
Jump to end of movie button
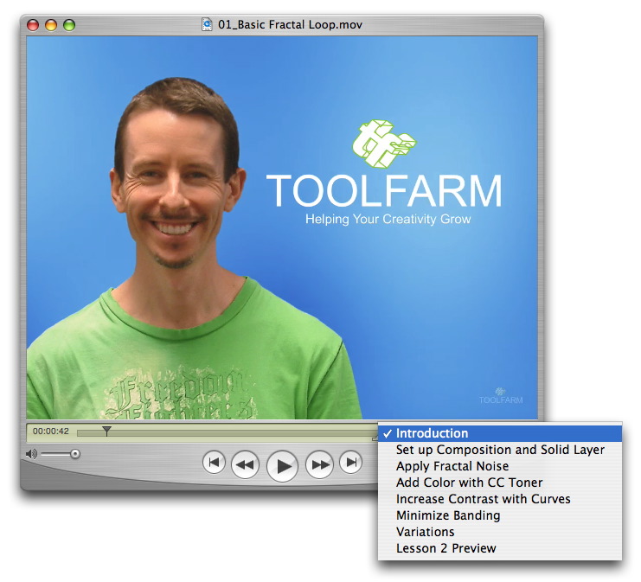pos(350,463)
